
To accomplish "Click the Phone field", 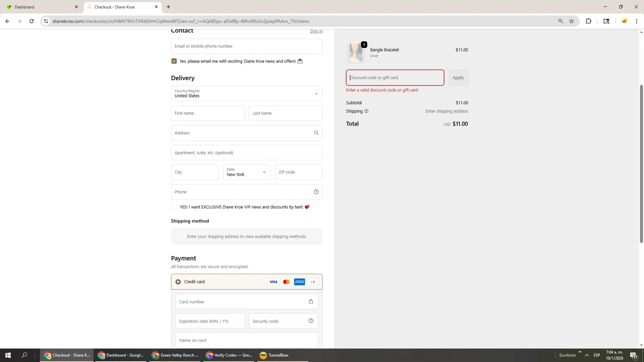I will [x=247, y=192].
